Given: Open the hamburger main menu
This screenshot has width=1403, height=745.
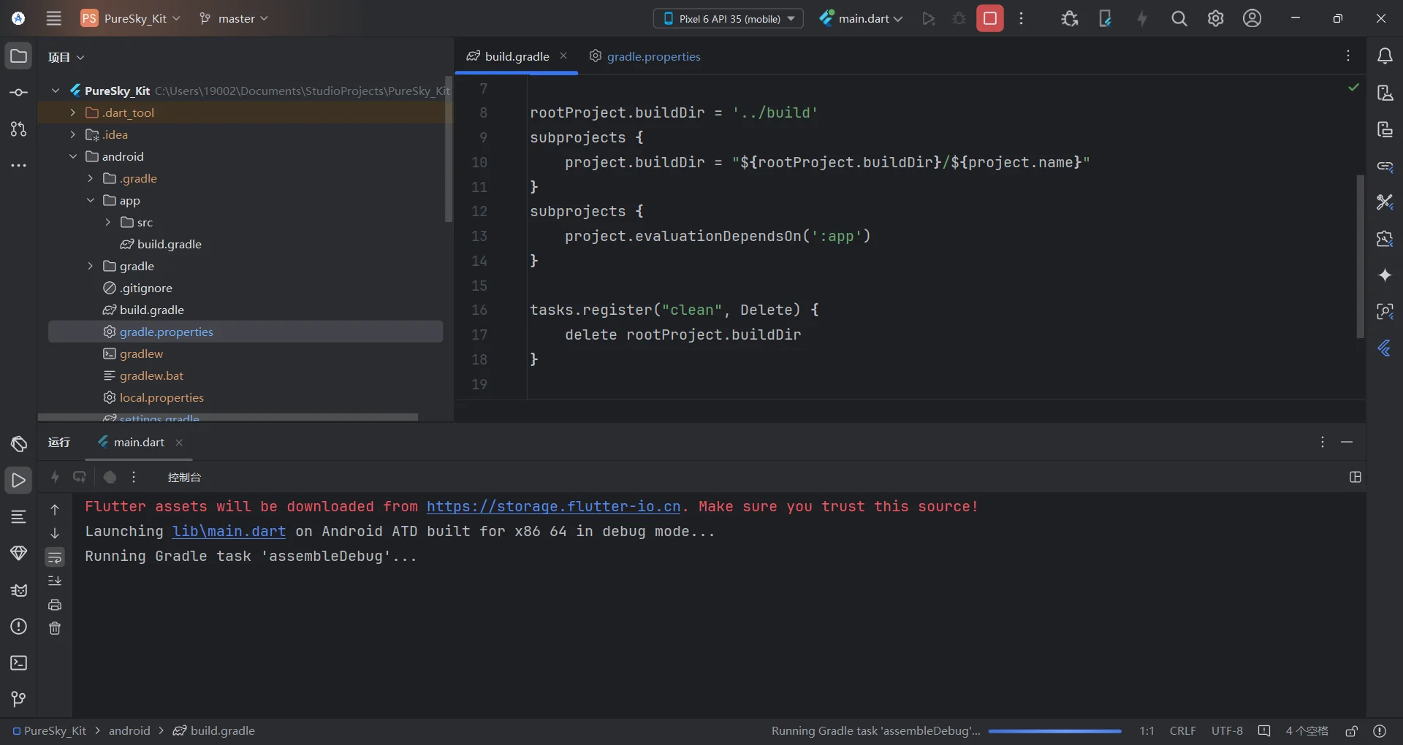Looking at the screenshot, I should 54,19.
